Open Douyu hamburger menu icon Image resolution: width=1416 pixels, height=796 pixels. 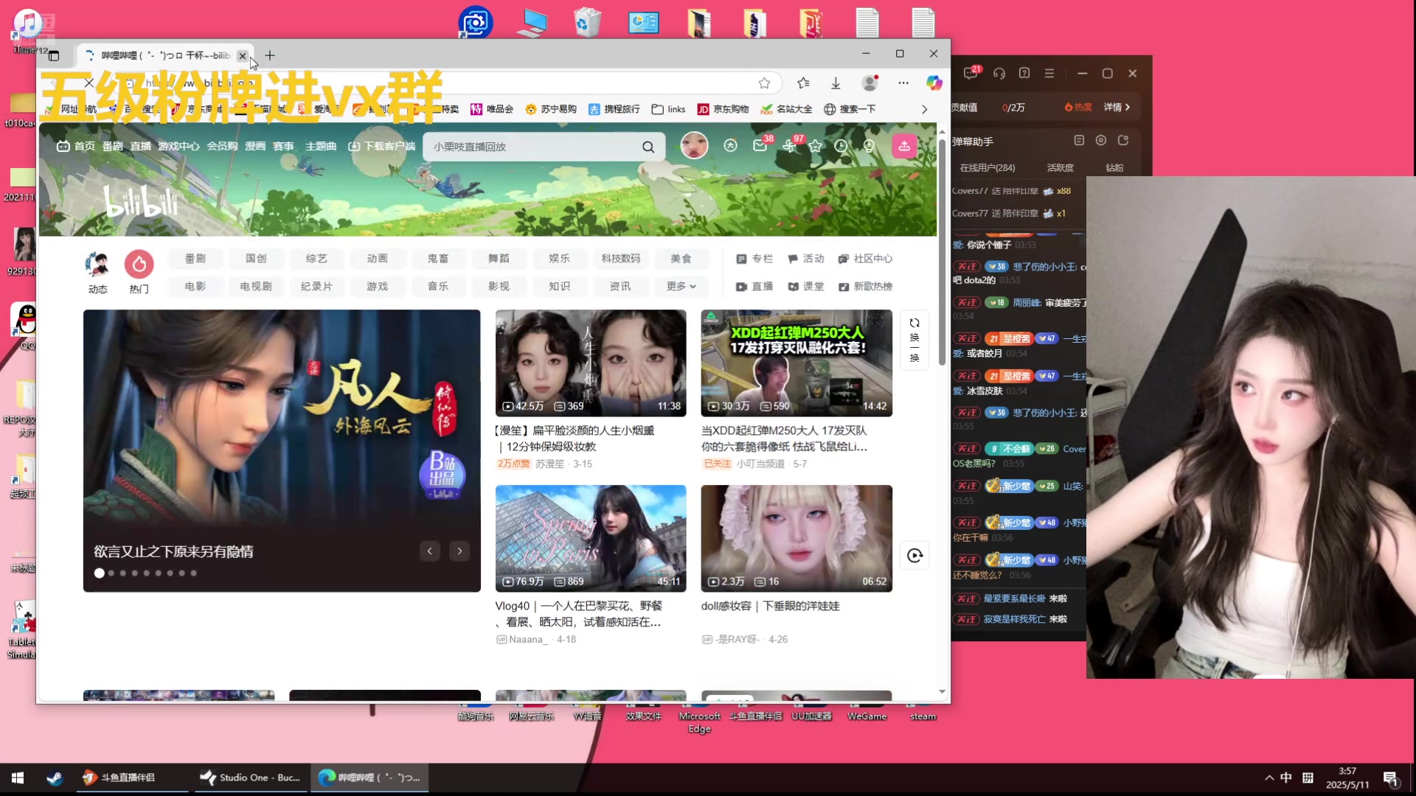(1049, 73)
